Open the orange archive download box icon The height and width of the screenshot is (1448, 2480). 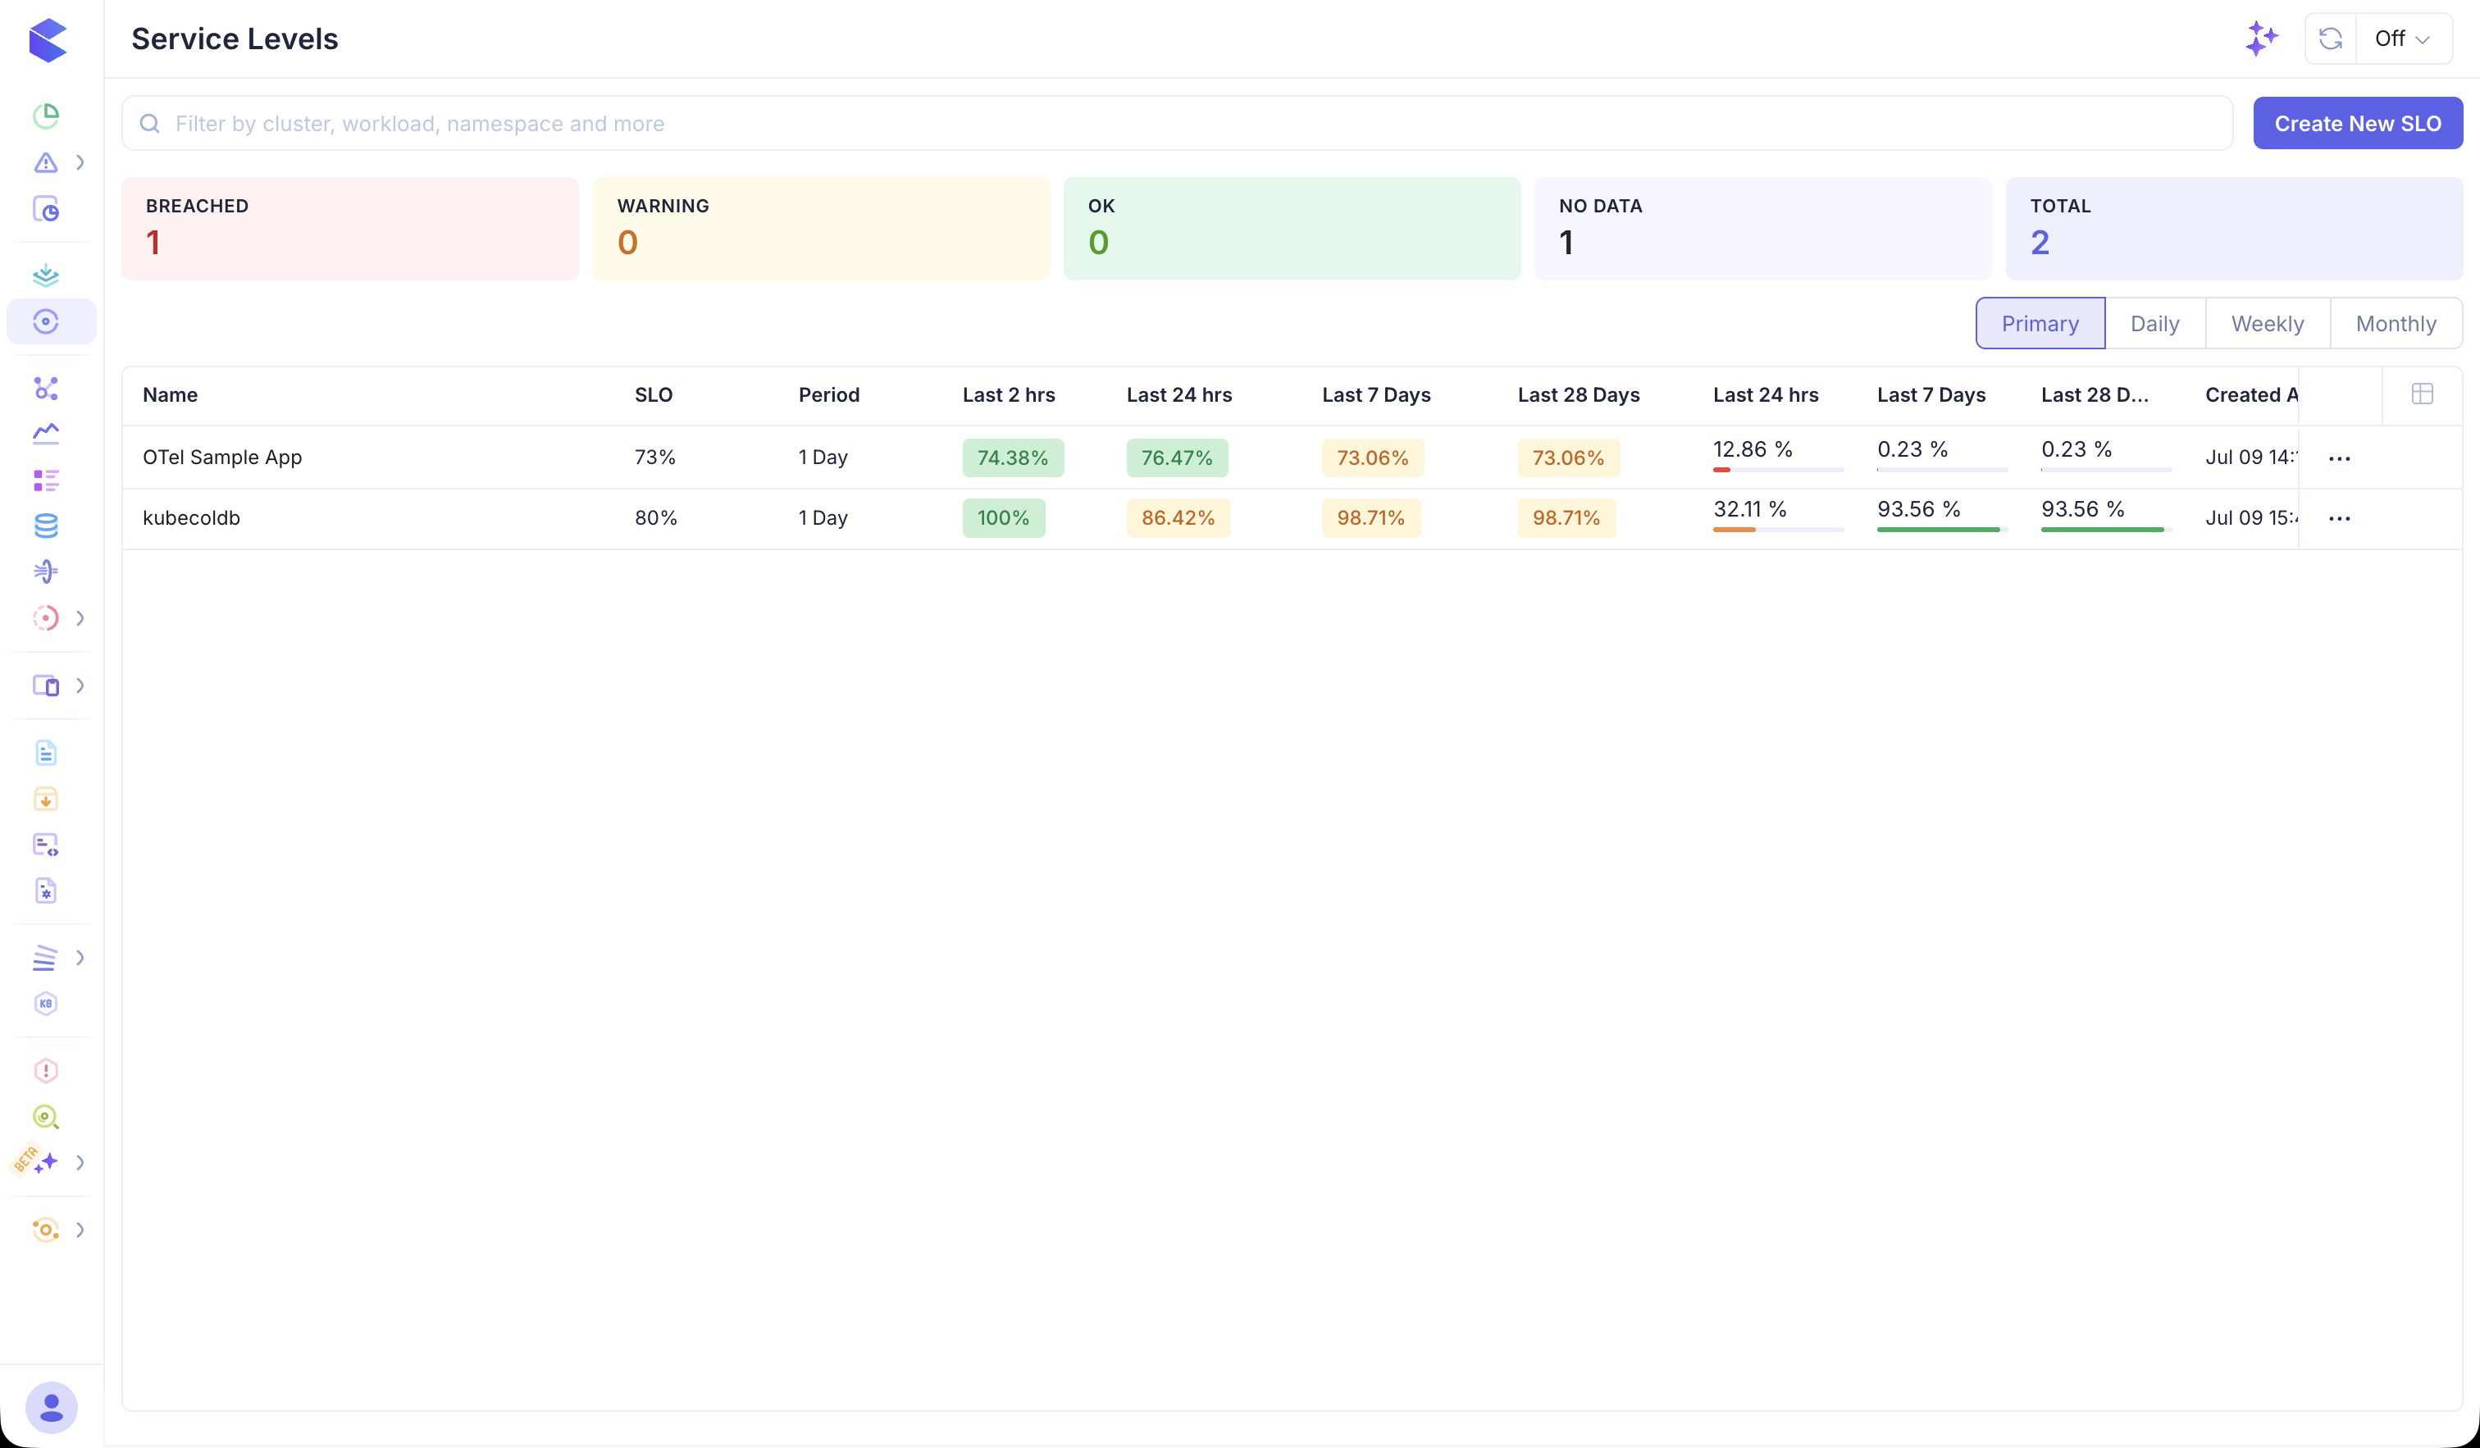[x=45, y=799]
